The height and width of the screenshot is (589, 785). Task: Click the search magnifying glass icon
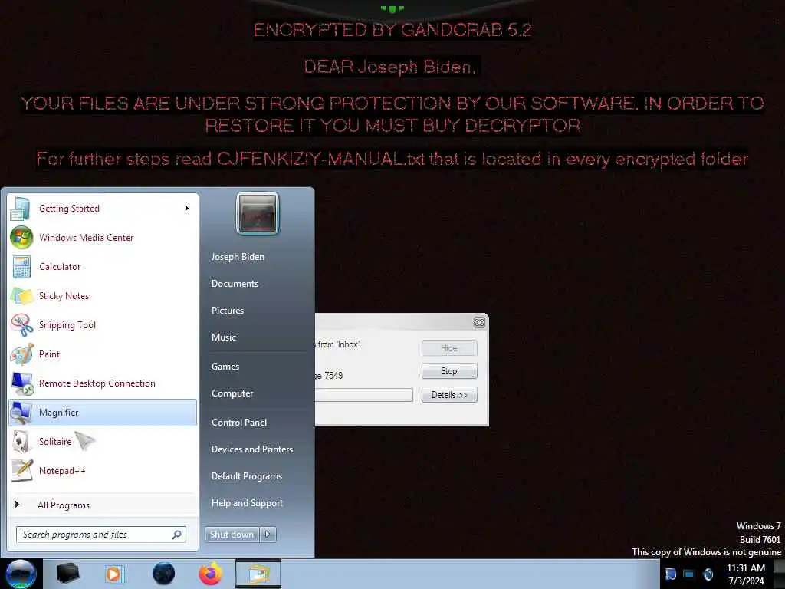click(177, 535)
